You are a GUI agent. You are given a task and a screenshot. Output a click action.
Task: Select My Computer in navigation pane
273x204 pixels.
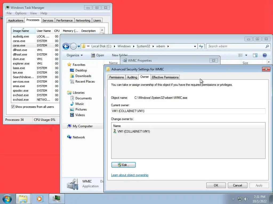pyautogui.click(x=83, y=126)
